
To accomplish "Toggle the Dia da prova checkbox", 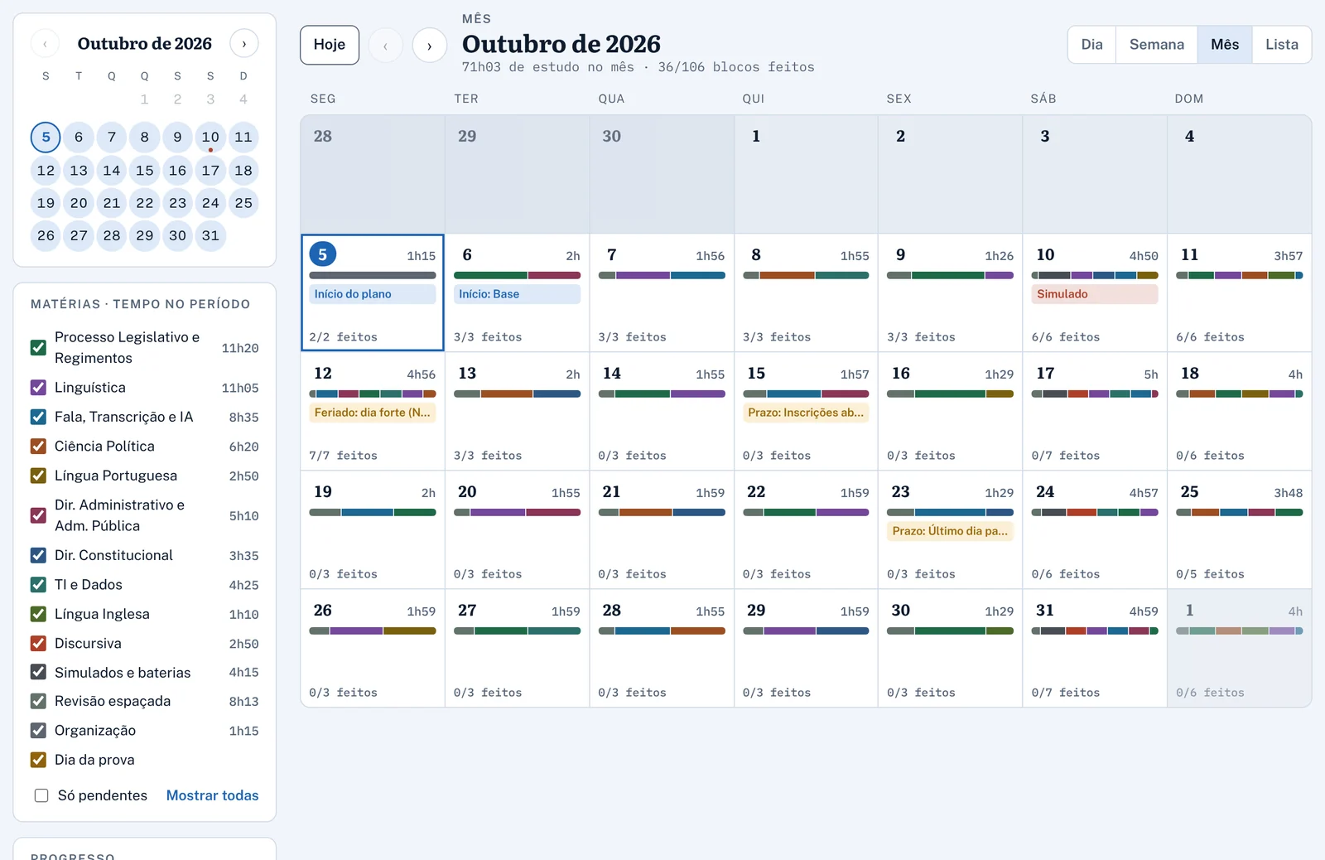I will [38, 760].
